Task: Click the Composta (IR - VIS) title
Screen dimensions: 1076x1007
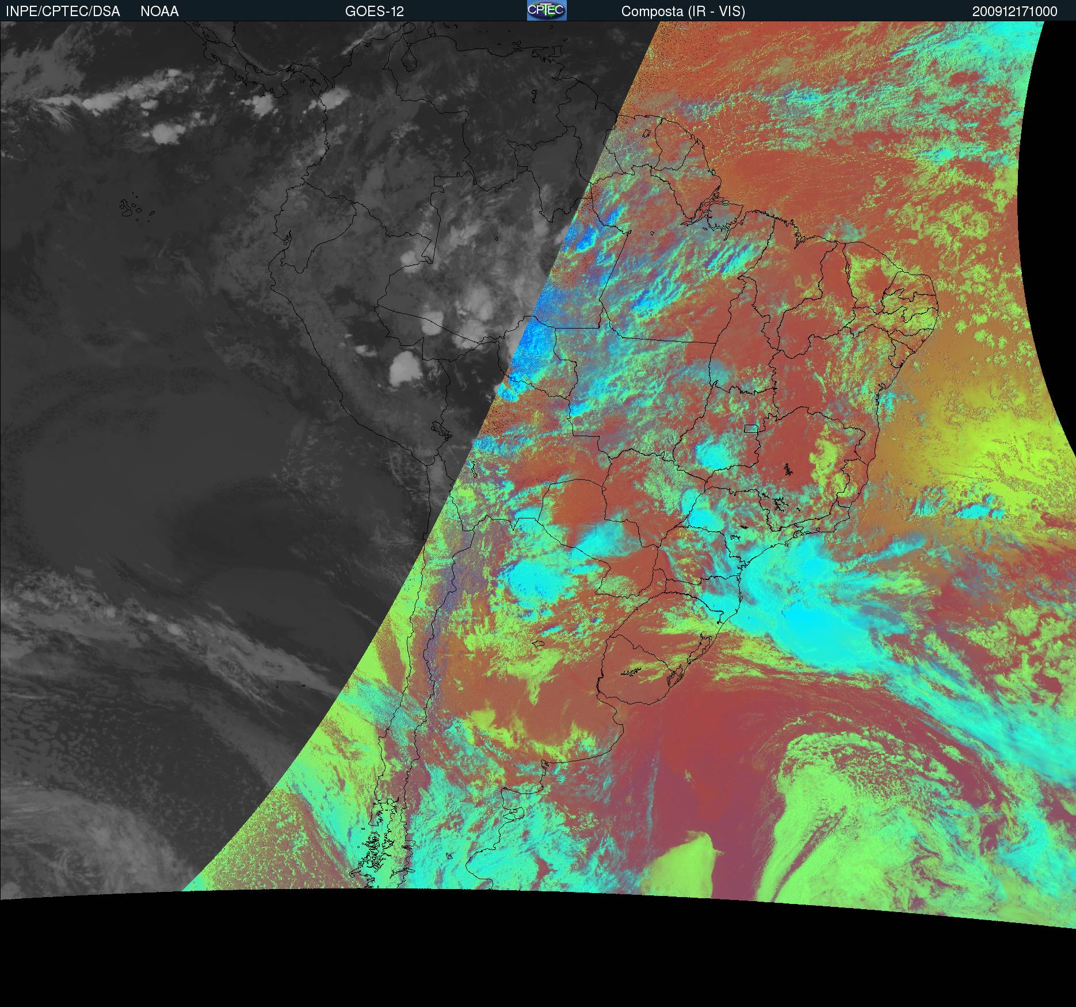Action: (683, 12)
